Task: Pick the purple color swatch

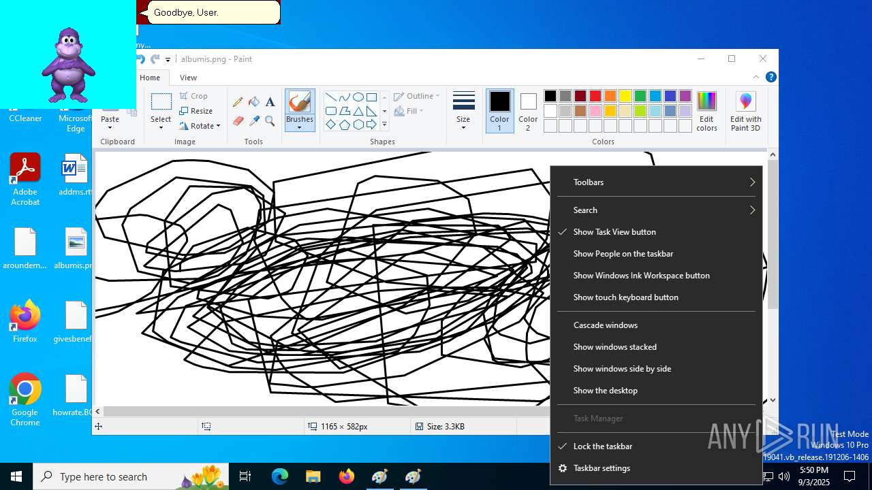Action: tap(685, 96)
